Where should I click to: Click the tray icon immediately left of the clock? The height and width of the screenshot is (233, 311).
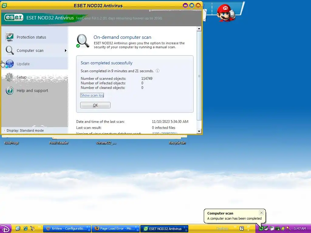289,229
